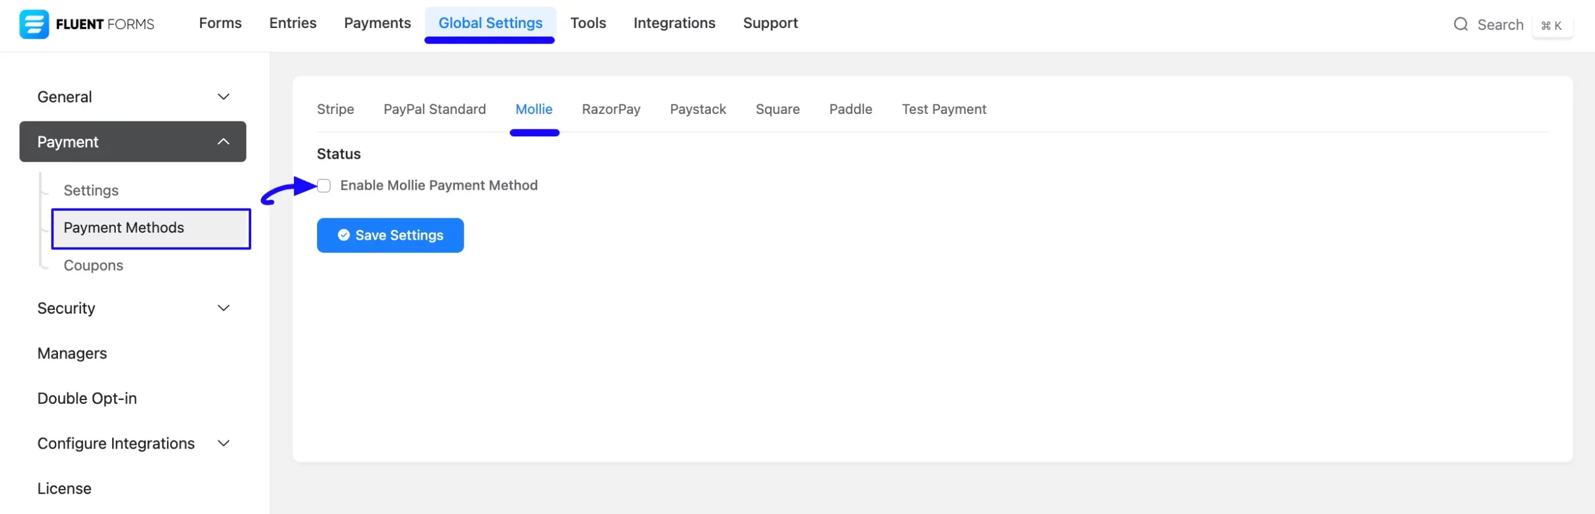This screenshot has height=514, width=1595.
Task: Go to Payments in top navigation
Action: (x=378, y=23)
